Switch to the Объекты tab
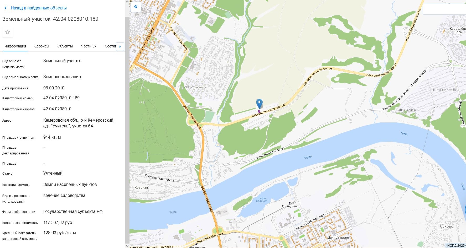Image resolution: width=466 pixels, height=248 pixels. coord(65,46)
